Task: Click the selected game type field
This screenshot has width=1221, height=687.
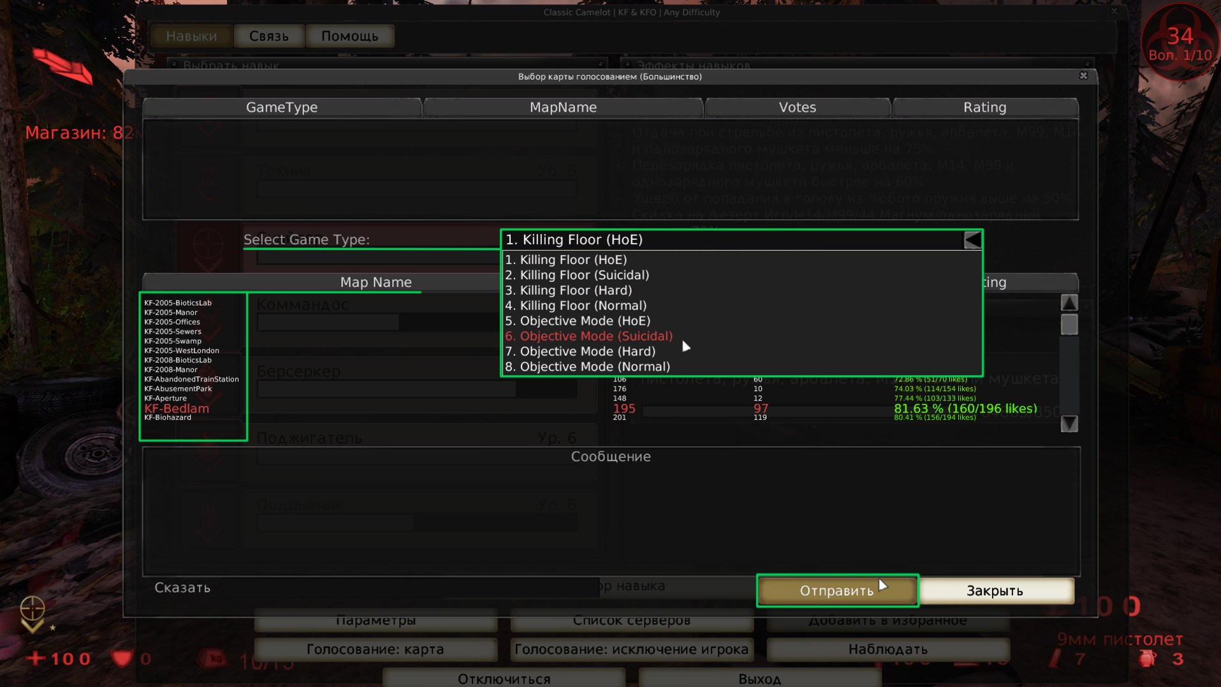Action: coord(733,240)
